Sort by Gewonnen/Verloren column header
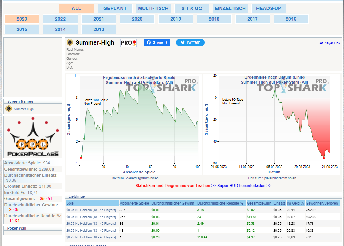The height and width of the screenshot is (246, 344). click(x=322, y=203)
